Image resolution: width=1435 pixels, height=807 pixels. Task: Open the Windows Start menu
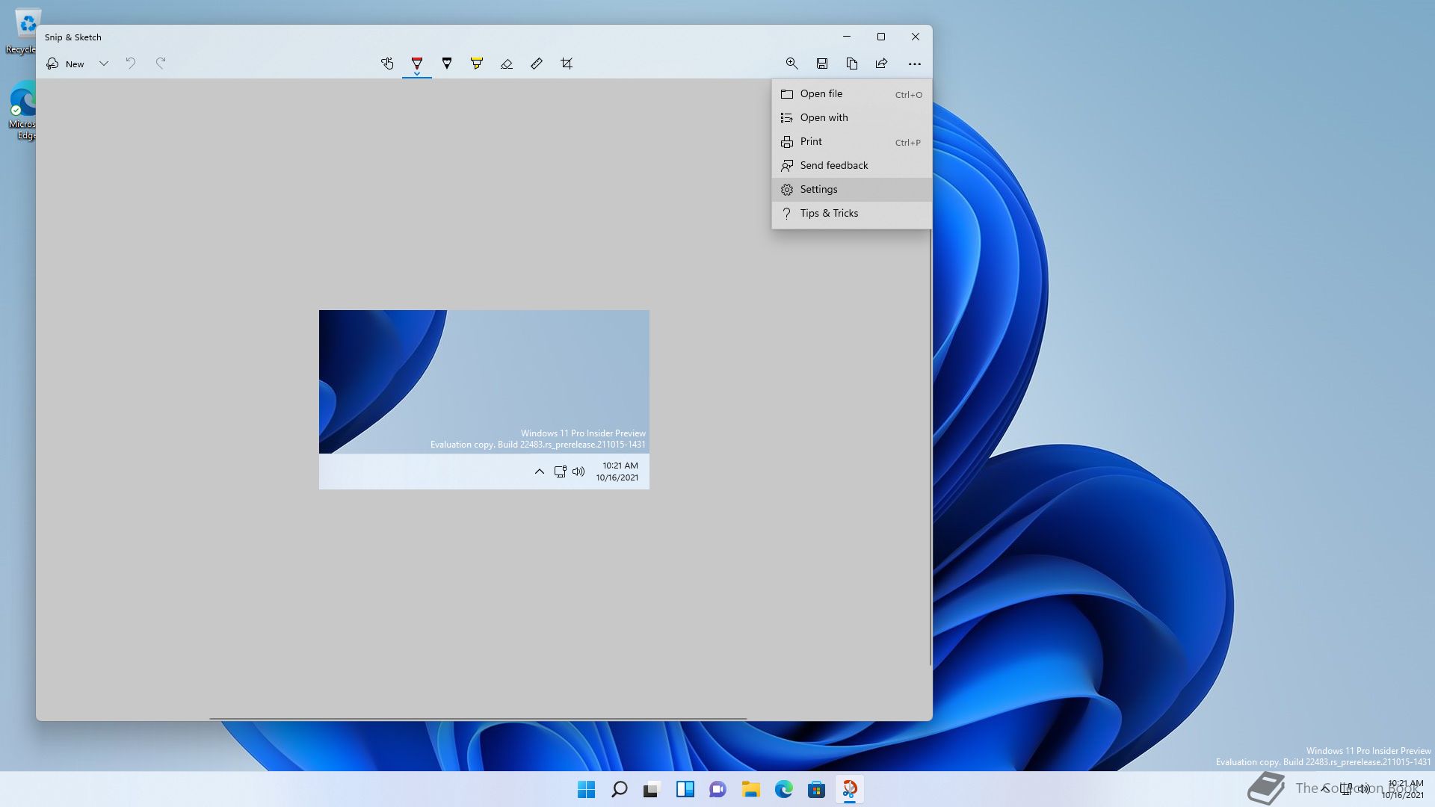(587, 789)
